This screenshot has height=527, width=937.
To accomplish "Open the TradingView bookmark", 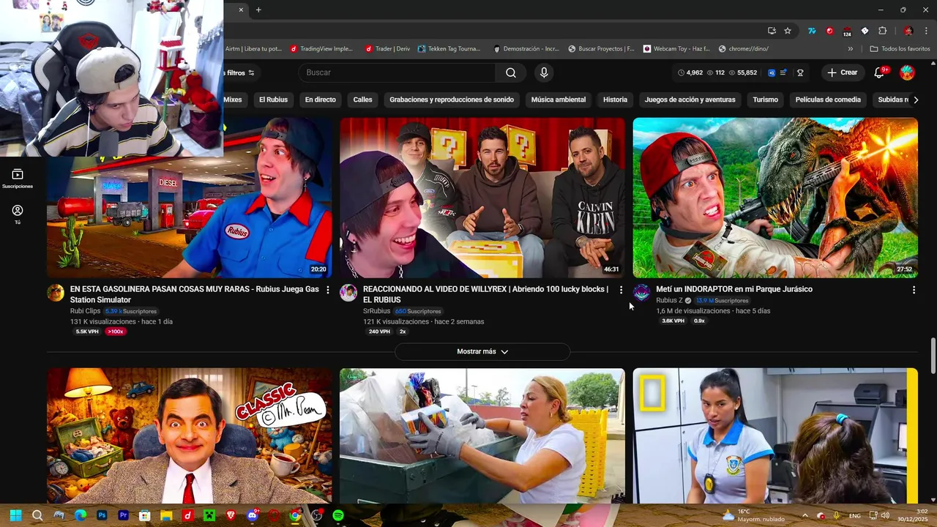I will click(321, 49).
